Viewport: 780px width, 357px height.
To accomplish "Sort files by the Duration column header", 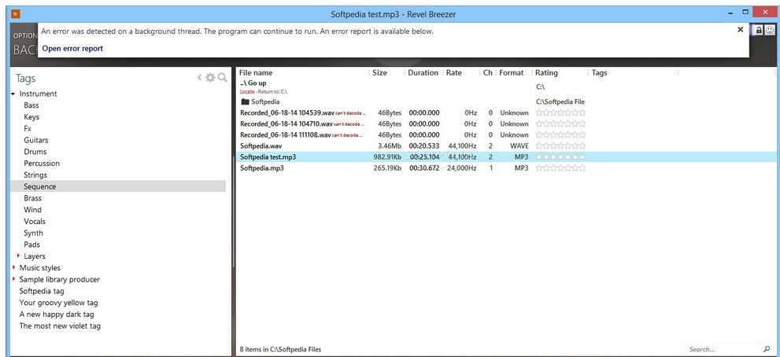I will click(x=423, y=73).
